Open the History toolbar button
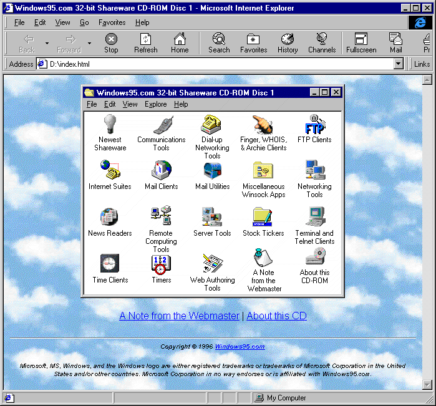The image size is (436, 406). pos(288,43)
